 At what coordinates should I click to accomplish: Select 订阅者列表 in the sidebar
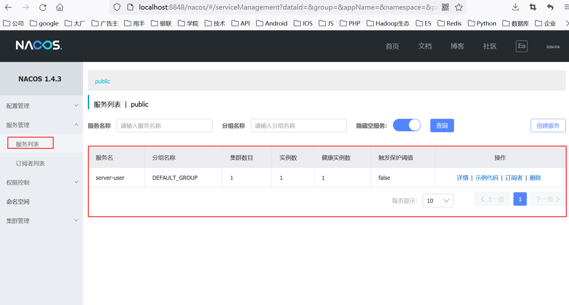30,163
